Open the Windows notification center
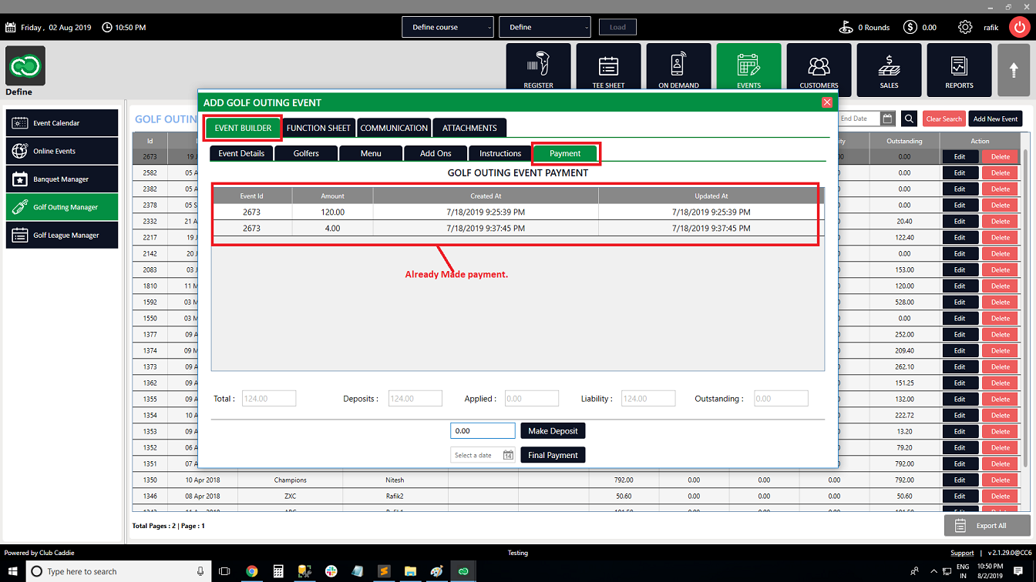1036x582 pixels. [x=1018, y=571]
